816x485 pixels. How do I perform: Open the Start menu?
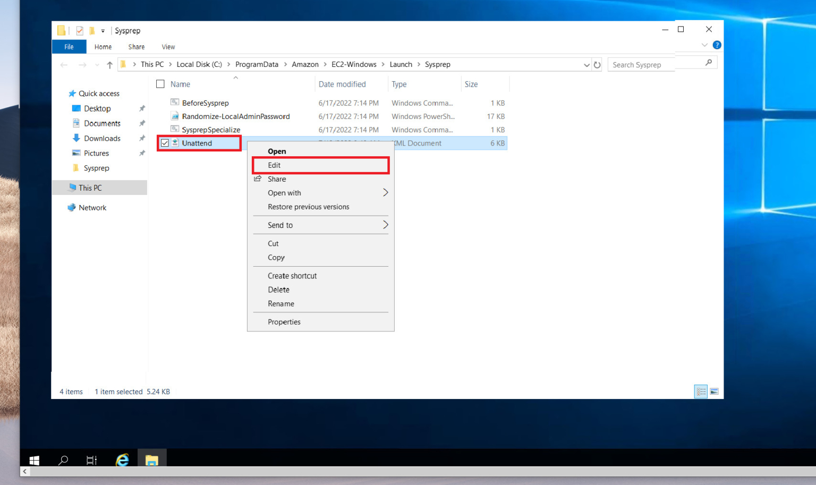coord(34,460)
